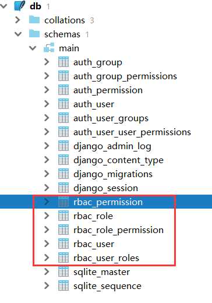
Task: Select the auth_group_permissions table
Action: (125, 76)
